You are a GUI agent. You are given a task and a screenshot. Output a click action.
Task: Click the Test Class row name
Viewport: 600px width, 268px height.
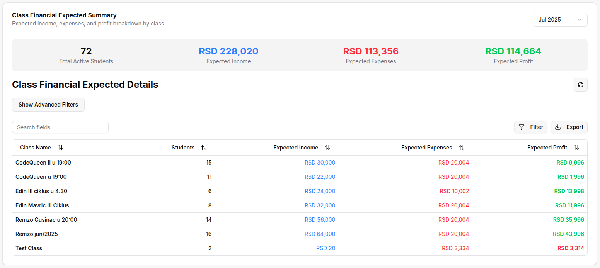coord(29,248)
